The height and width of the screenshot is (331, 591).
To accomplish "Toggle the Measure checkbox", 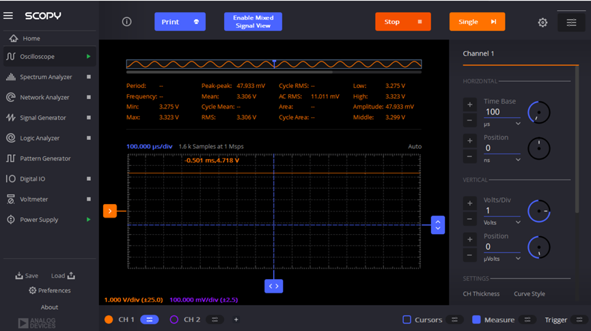I will [476, 319].
